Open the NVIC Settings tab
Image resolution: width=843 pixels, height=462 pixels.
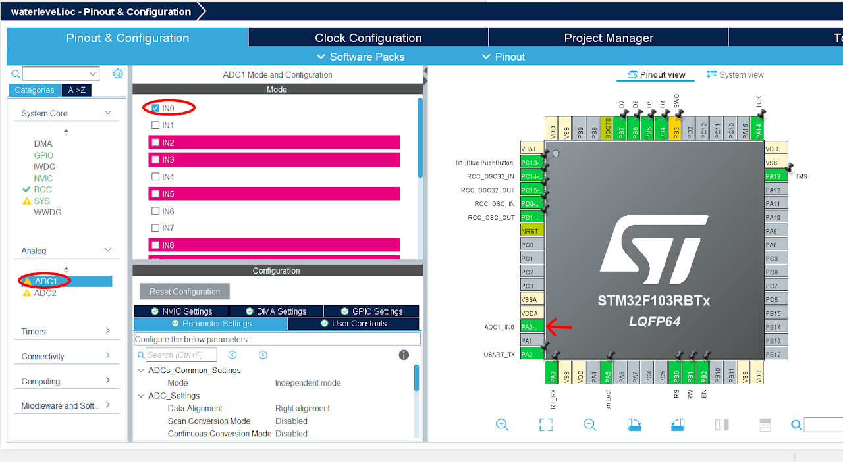click(181, 311)
